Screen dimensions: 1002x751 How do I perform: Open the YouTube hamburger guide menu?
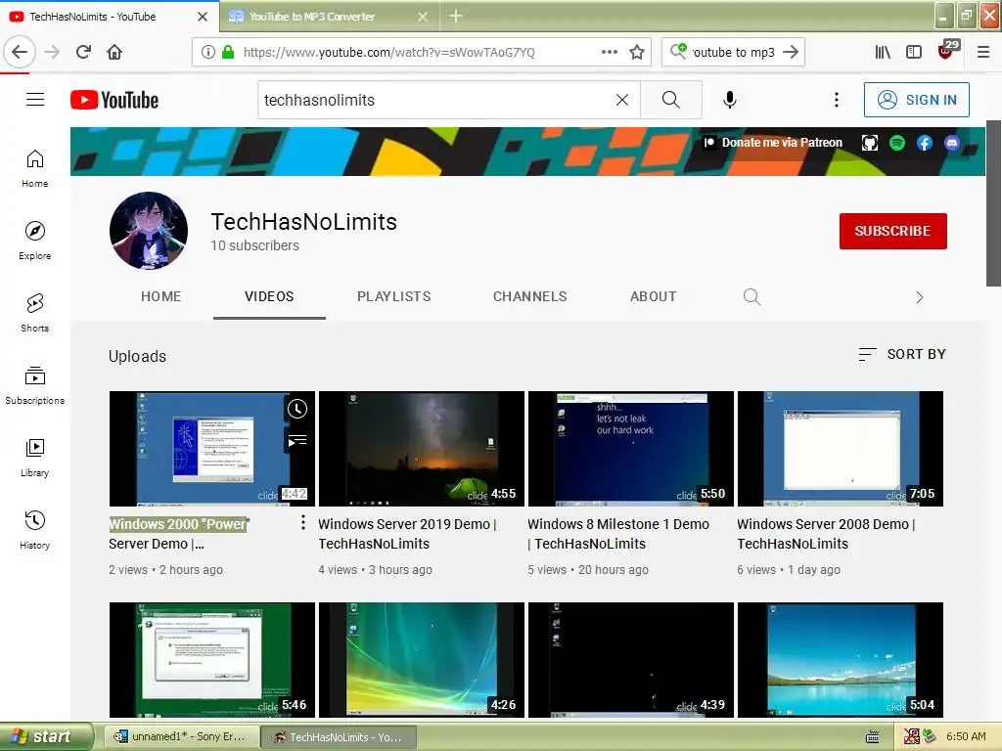pos(35,100)
